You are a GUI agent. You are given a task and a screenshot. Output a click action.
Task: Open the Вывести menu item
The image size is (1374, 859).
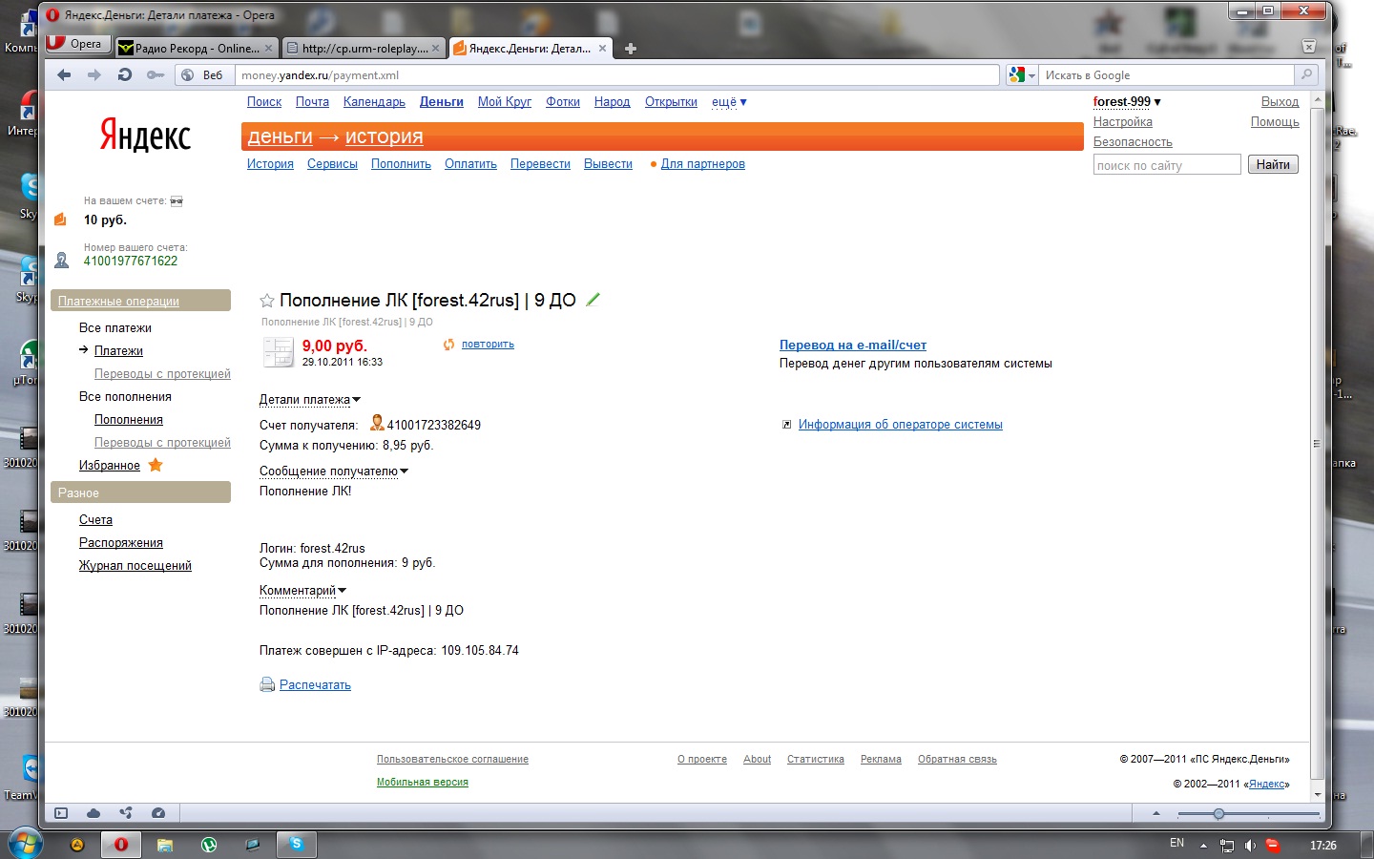608,164
